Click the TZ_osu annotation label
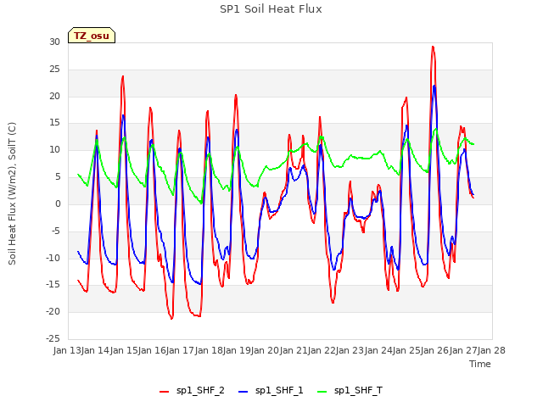Image resolution: width=543 pixels, height=407 pixels. (x=92, y=36)
